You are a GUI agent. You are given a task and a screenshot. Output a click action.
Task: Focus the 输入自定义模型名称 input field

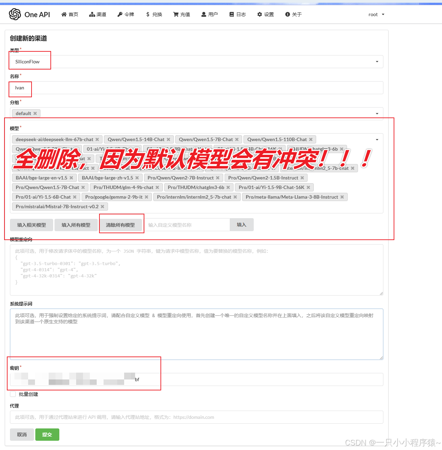click(x=187, y=225)
